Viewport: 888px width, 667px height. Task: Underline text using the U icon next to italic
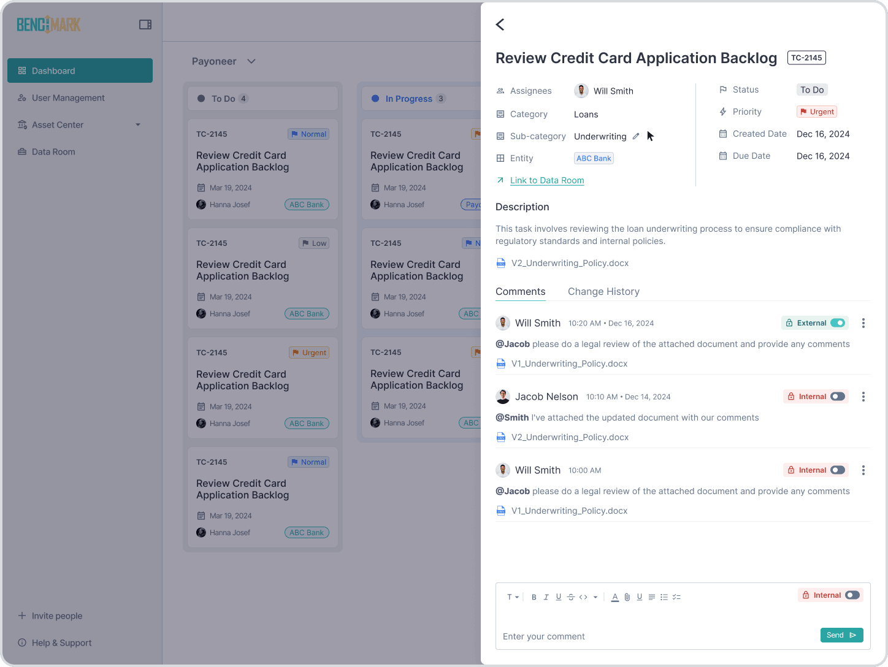pos(559,597)
